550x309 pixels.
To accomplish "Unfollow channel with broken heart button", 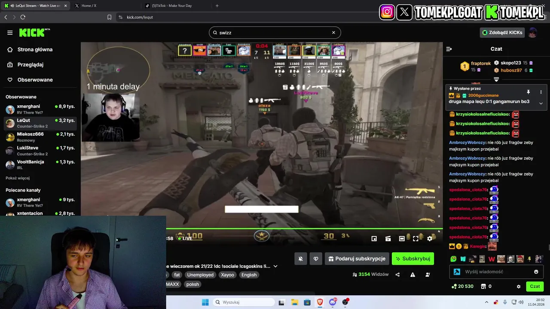I will pyautogui.click(x=316, y=259).
